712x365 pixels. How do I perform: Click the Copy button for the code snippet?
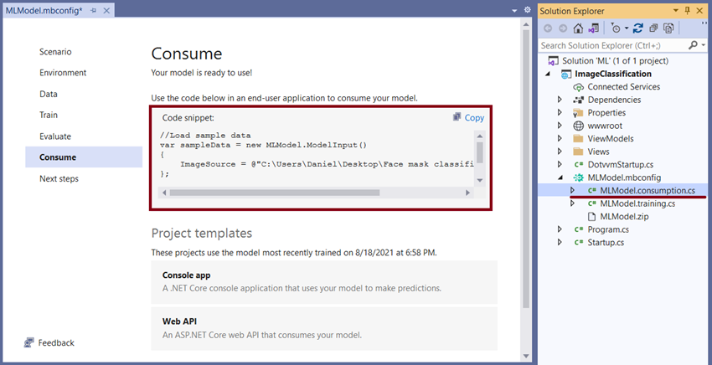click(x=468, y=117)
